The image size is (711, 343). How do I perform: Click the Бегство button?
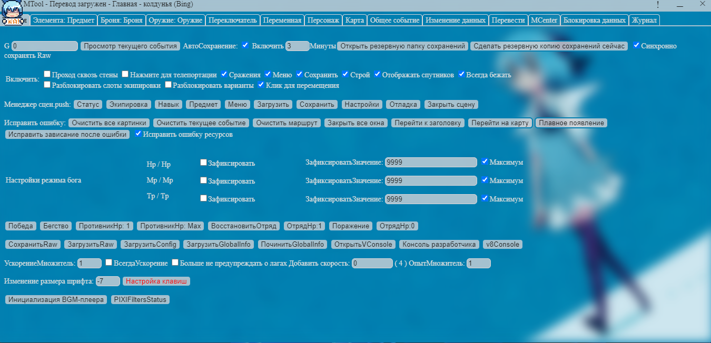point(56,226)
